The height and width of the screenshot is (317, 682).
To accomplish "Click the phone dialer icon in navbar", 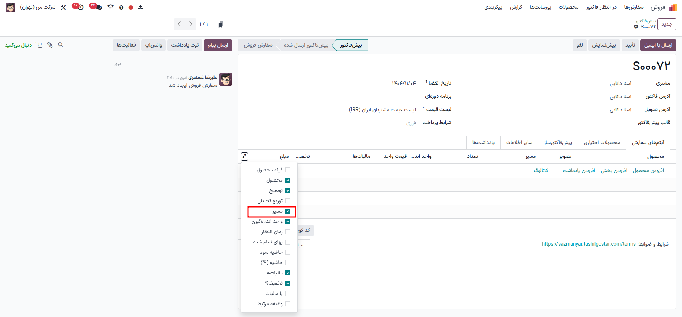I will (111, 7).
